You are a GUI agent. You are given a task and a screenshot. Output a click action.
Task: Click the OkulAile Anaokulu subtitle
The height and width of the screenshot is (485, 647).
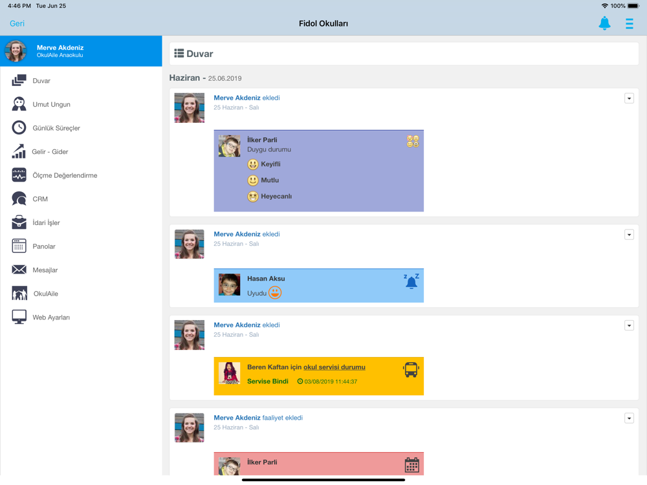tap(60, 55)
